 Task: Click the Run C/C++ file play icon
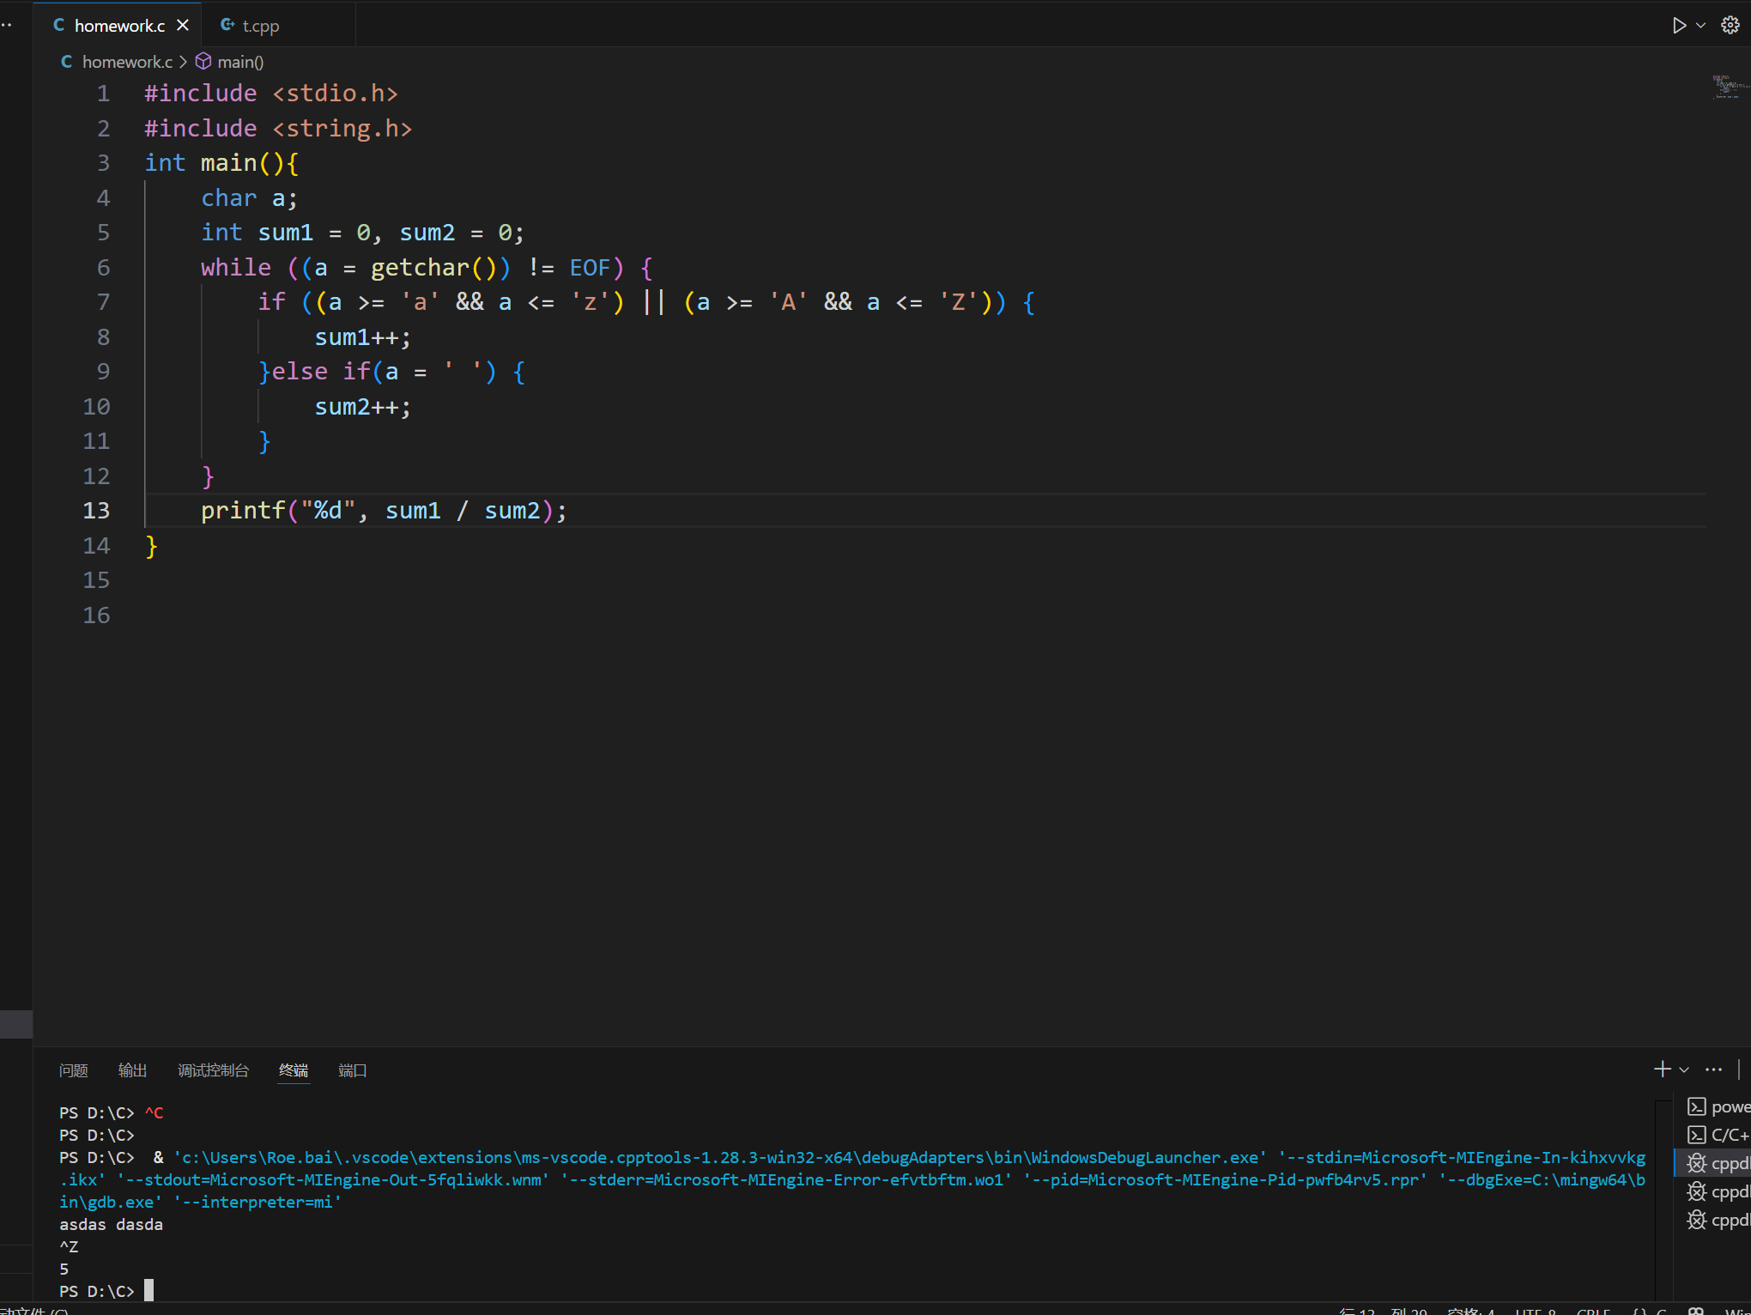(x=1678, y=26)
